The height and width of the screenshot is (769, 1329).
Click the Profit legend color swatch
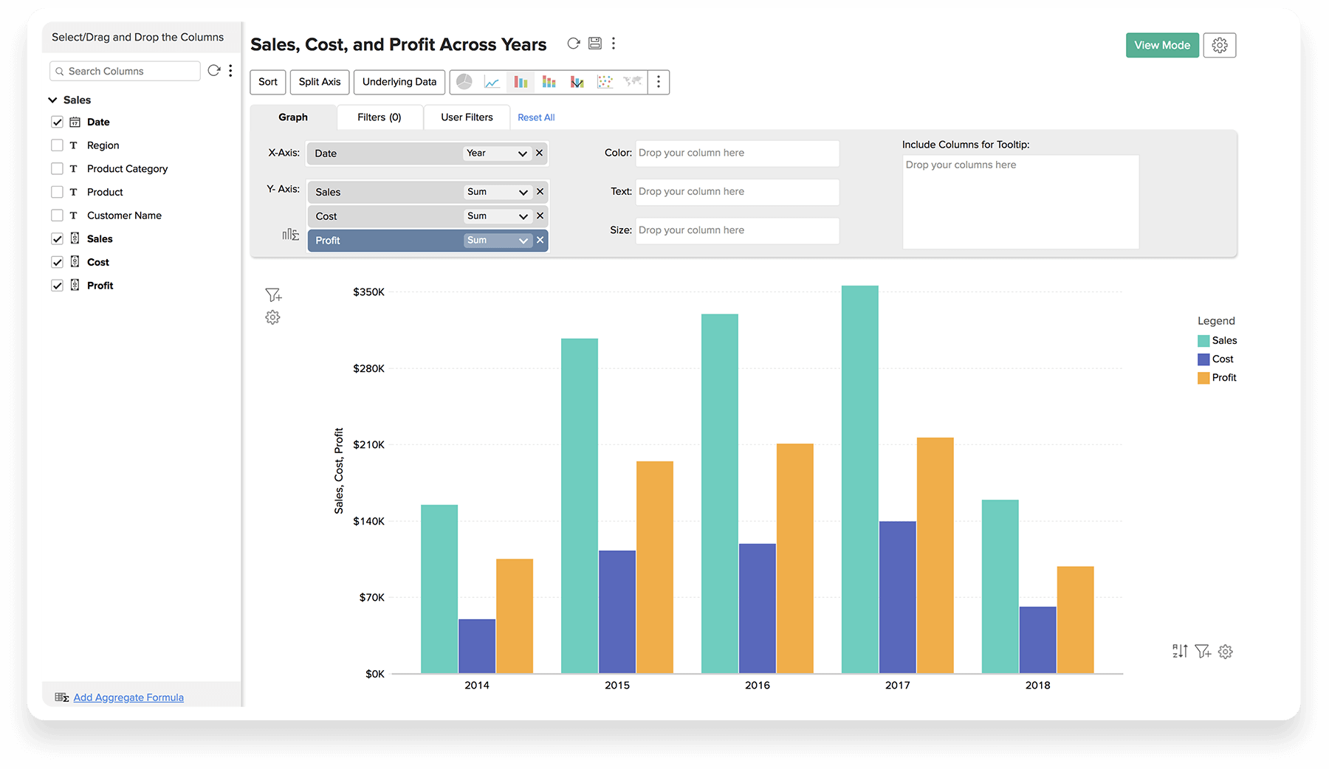[x=1203, y=378]
